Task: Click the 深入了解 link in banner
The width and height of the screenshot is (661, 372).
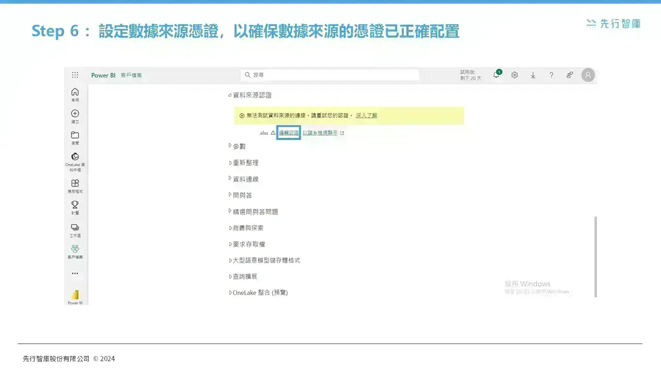Action: (367, 116)
